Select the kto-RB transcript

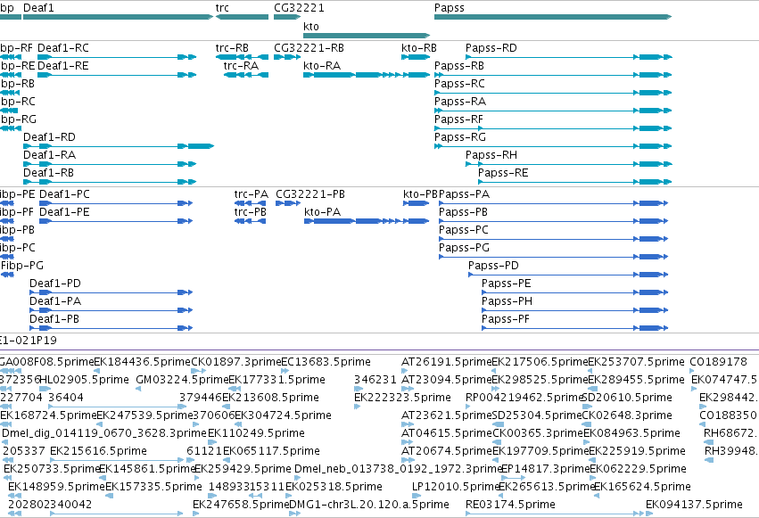(416, 57)
